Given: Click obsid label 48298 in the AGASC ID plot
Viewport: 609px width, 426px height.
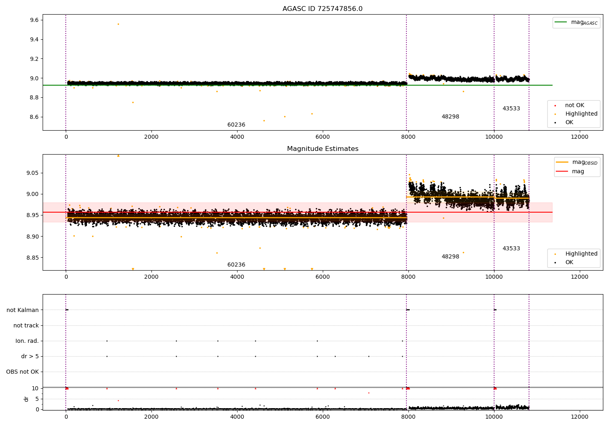Looking at the screenshot, I should (x=450, y=117).
